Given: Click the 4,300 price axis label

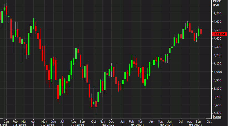Looking at the screenshot, I should coord(217,47).
